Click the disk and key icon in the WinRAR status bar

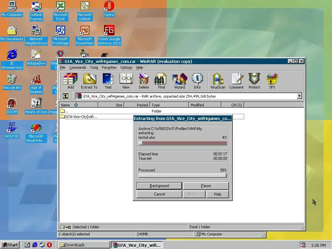[x=65, y=227]
